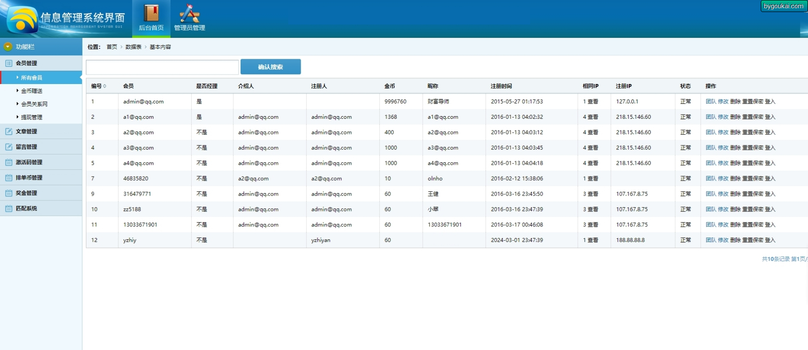Click 查看 same-IP link for yzhiy row
Image resolution: width=808 pixels, height=350 pixels.
593,240
